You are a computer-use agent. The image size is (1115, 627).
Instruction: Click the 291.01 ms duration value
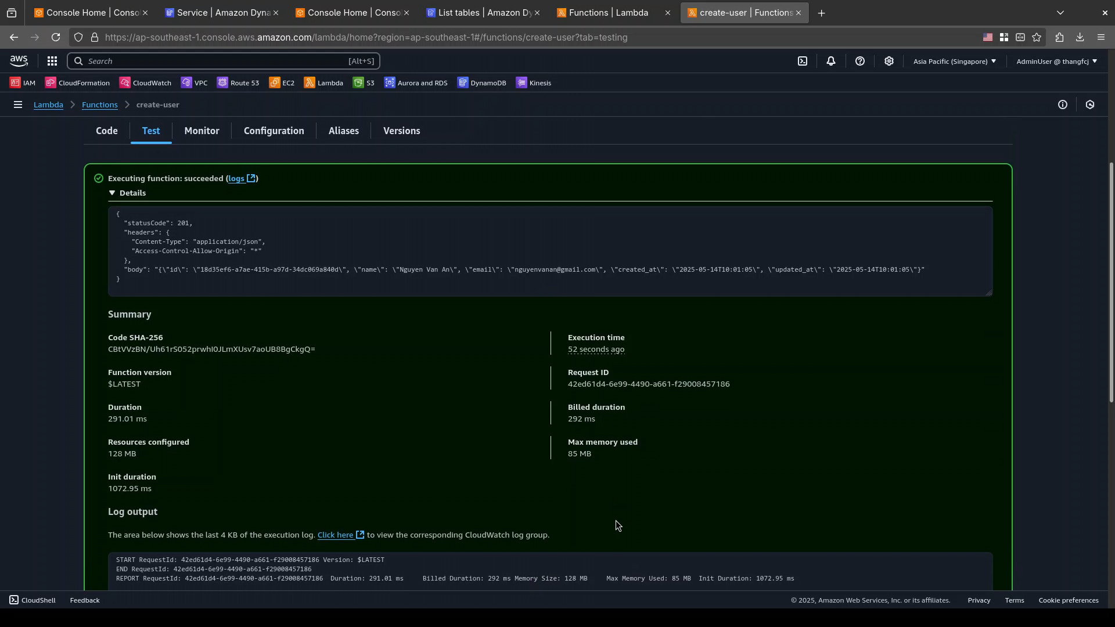(127, 419)
